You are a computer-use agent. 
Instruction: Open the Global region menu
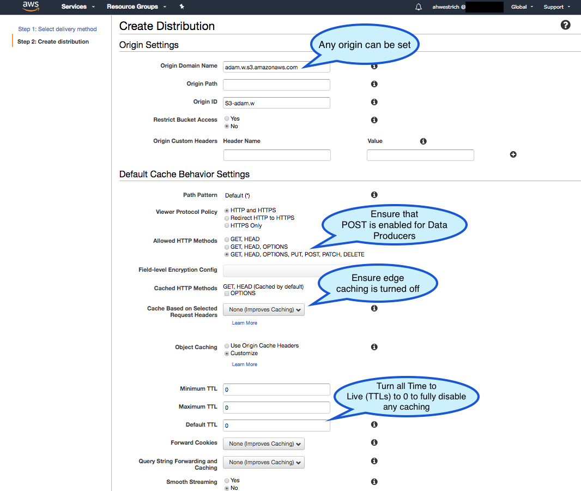522,7
